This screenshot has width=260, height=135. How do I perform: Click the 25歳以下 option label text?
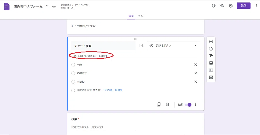click(82, 73)
